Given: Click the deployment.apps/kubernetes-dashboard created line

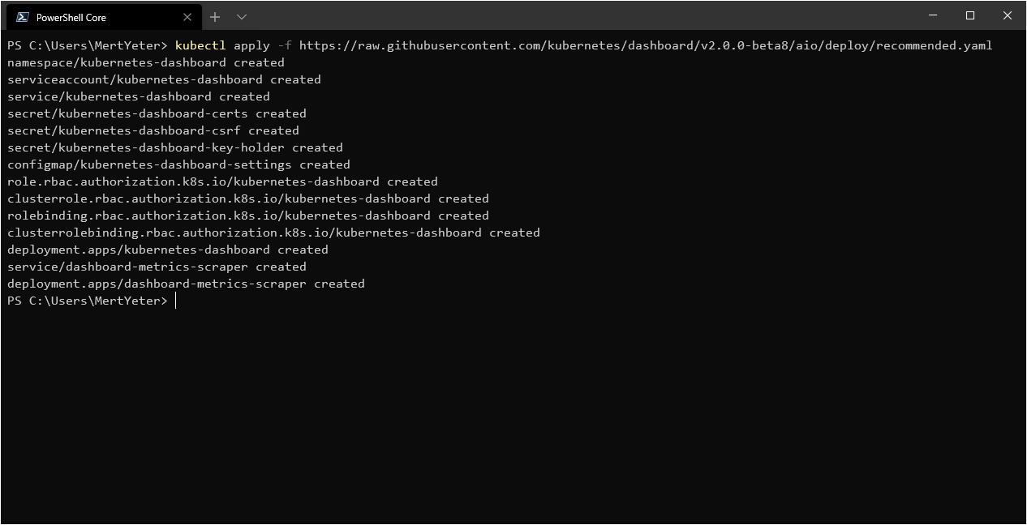Looking at the screenshot, I should [168, 250].
